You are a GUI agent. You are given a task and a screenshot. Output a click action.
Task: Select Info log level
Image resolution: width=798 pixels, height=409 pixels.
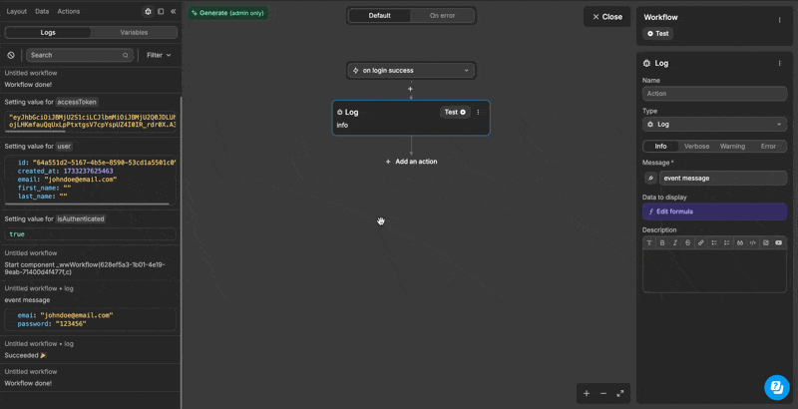[x=660, y=146]
